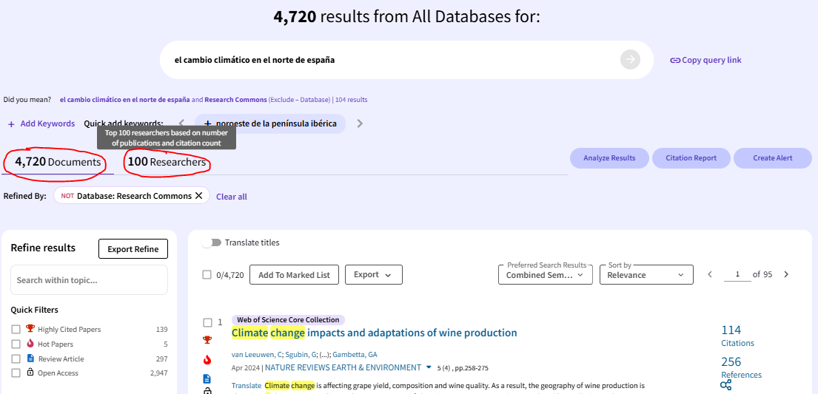Screen dimensions: 818x394
Task: Open the Sort by Relevance dropdown
Action: pos(646,275)
